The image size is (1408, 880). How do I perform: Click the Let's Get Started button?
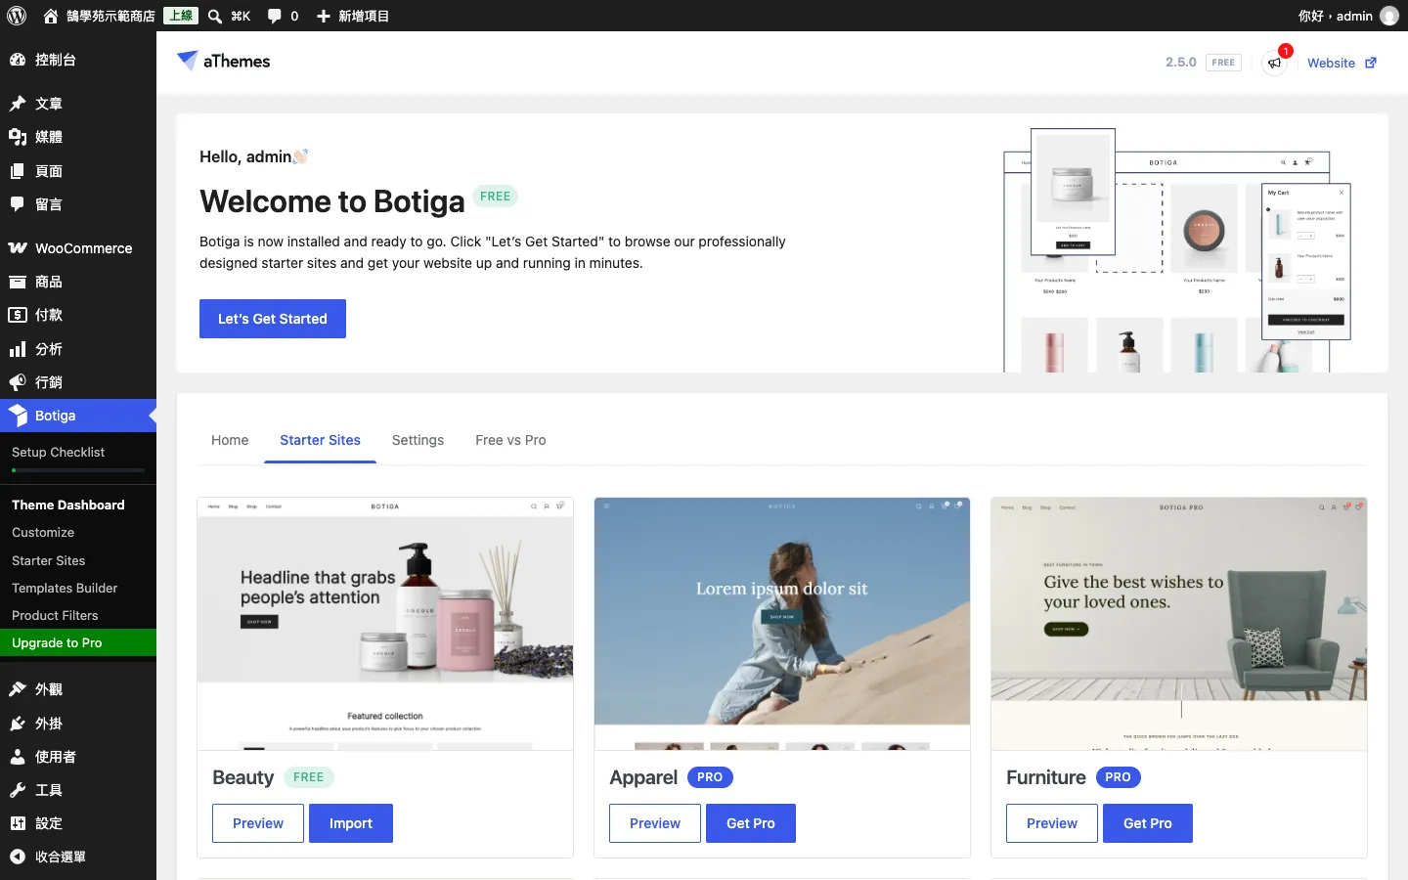(x=273, y=319)
